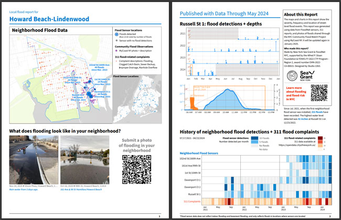This screenshot has width=341, height=220.
Task: Click the 'About this Report' heading
Action: (x=301, y=15)
